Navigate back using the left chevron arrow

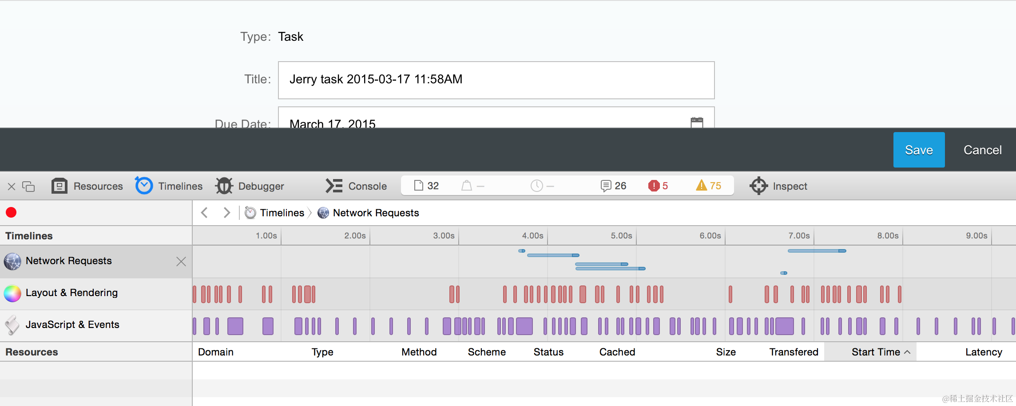coord(204,212)
